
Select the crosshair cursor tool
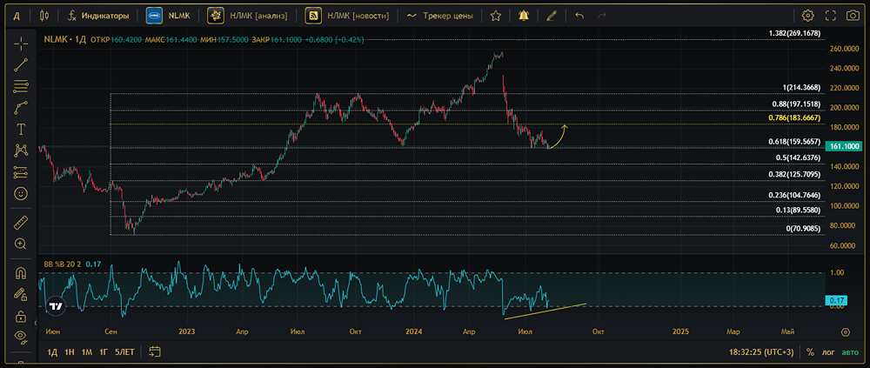[x=21, y=43]
